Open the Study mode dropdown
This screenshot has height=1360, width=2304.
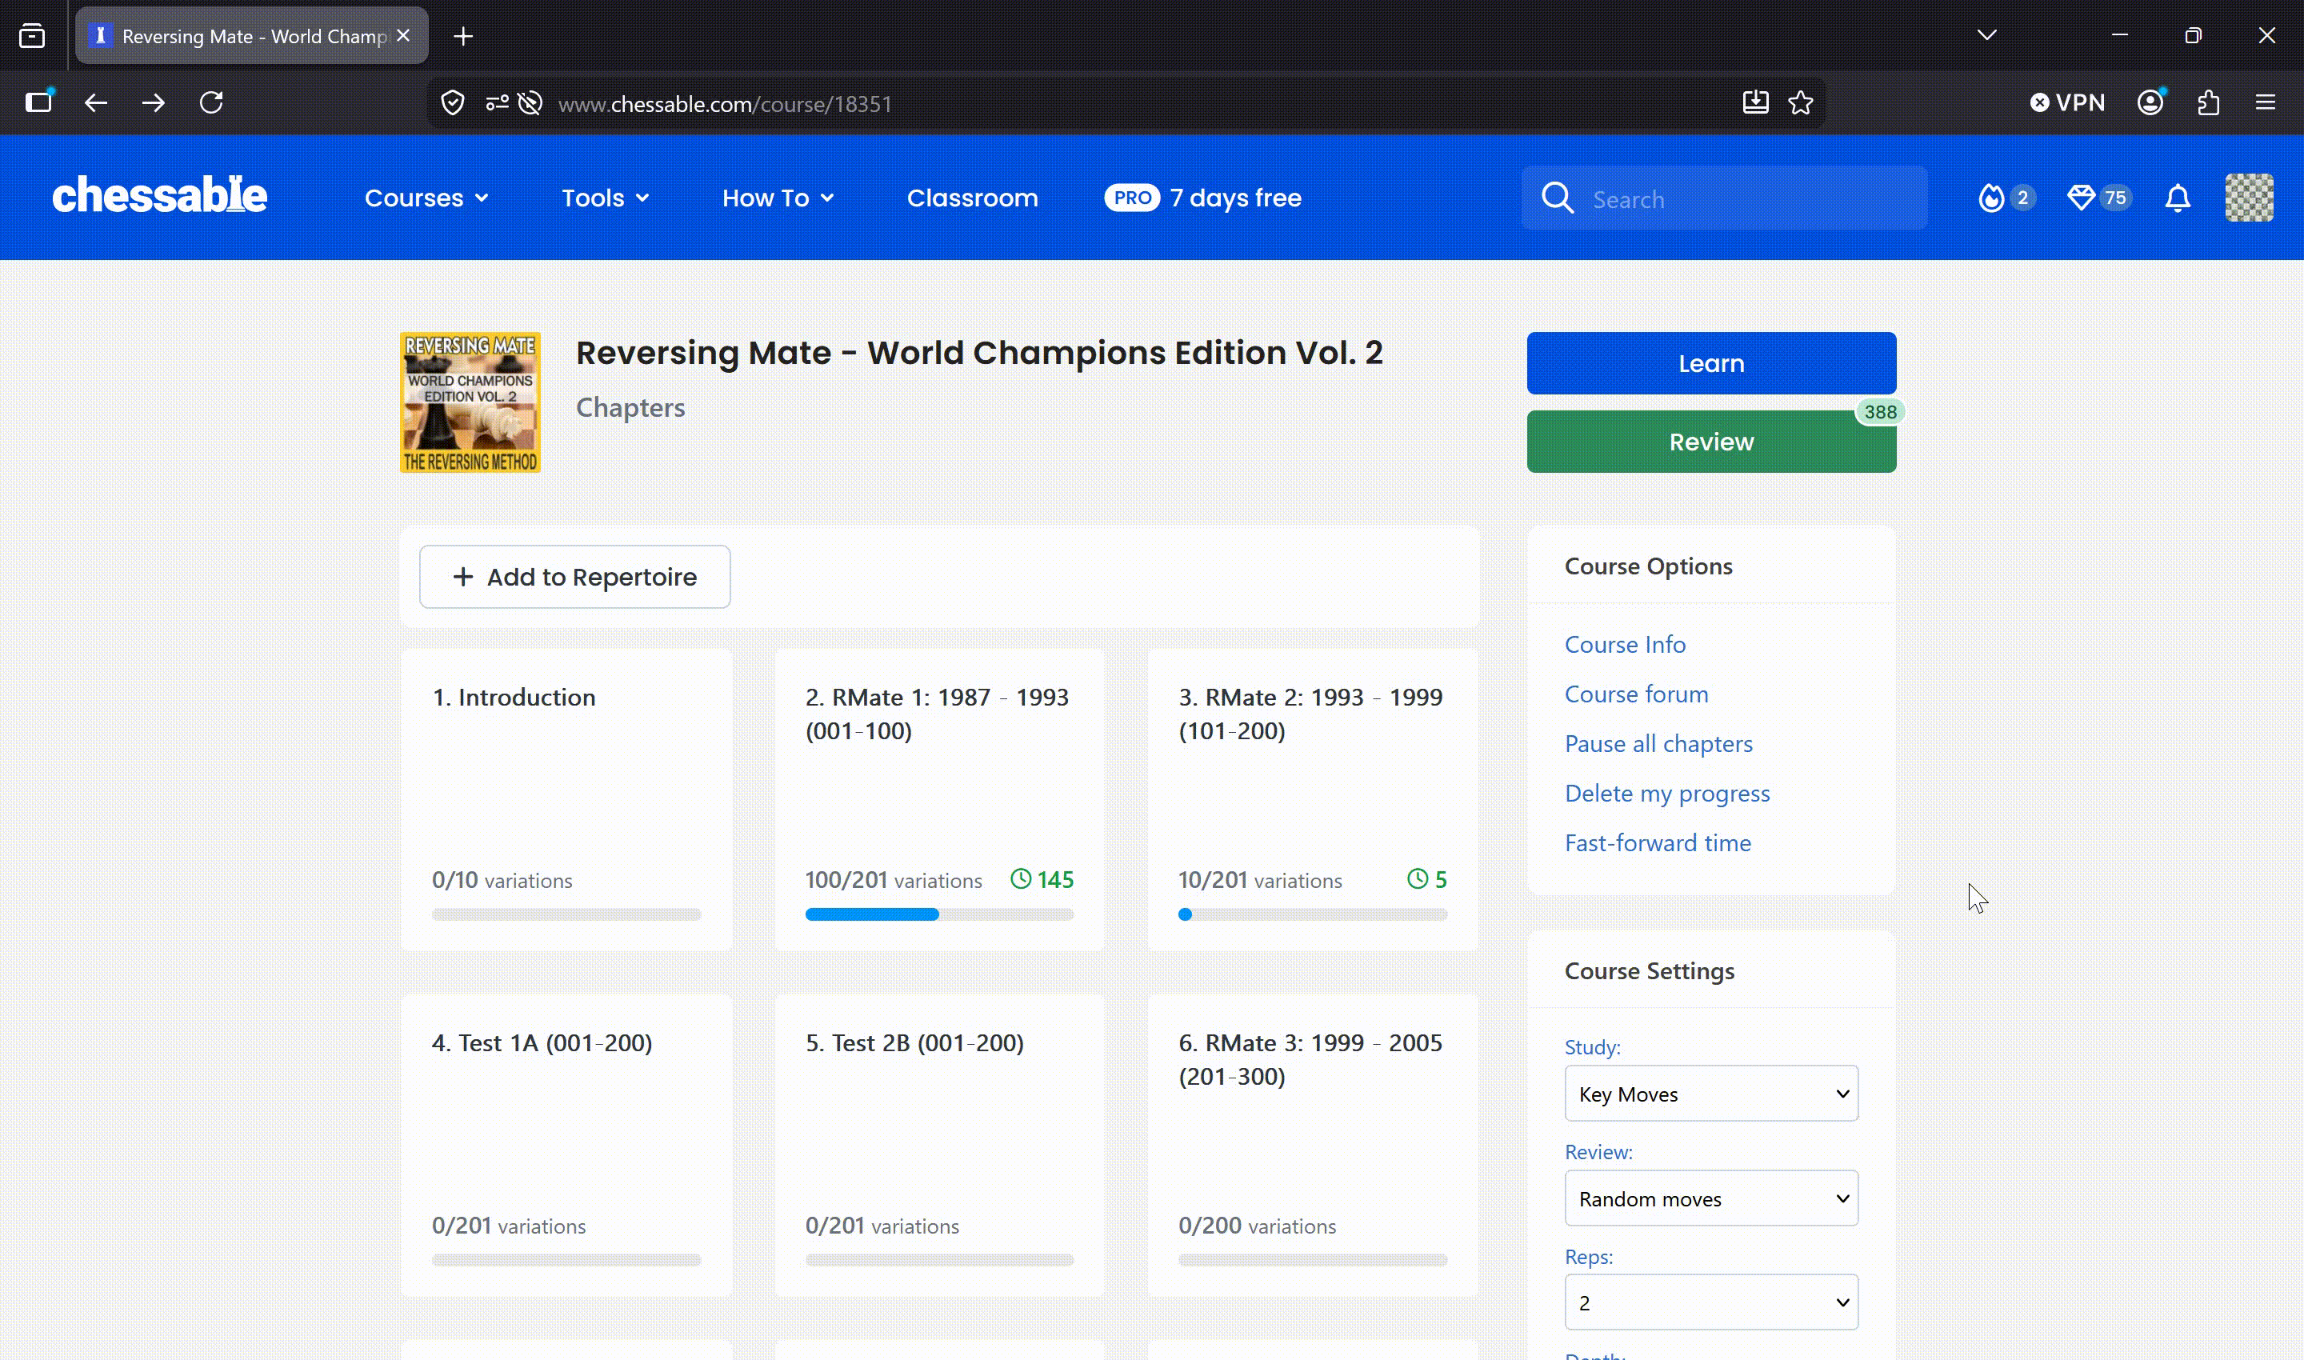[1711, 1094]
